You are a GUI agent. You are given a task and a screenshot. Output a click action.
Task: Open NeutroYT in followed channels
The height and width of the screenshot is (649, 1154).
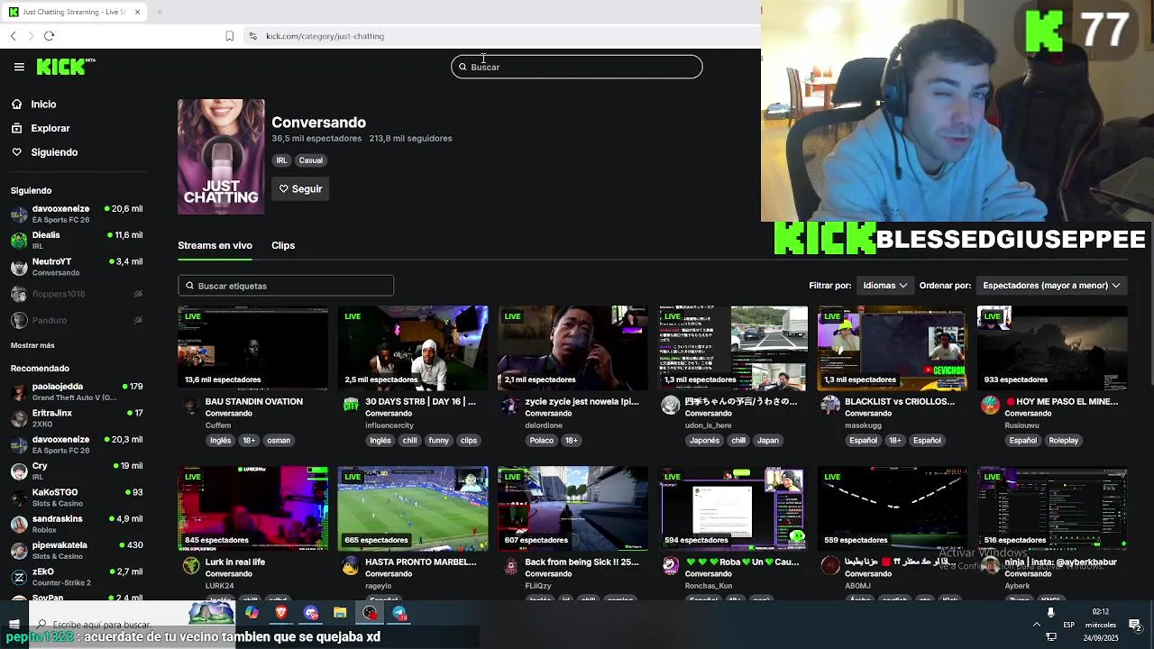[x=77, y=267]
